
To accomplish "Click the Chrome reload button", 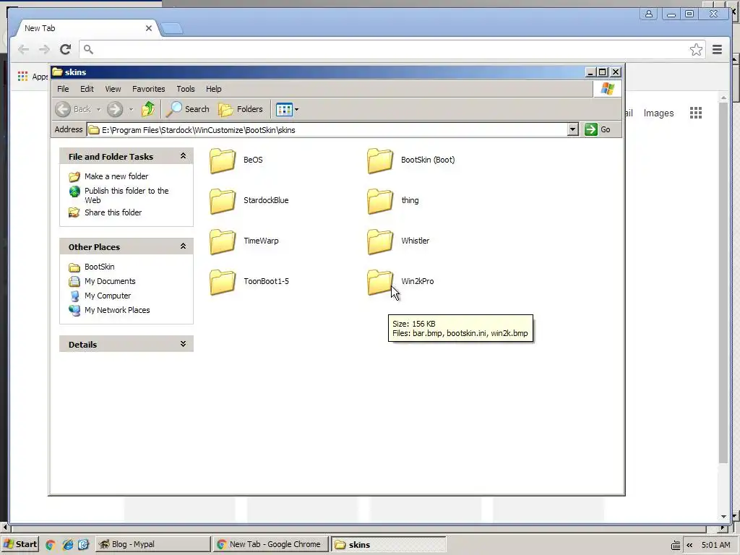I will (65, 49).
